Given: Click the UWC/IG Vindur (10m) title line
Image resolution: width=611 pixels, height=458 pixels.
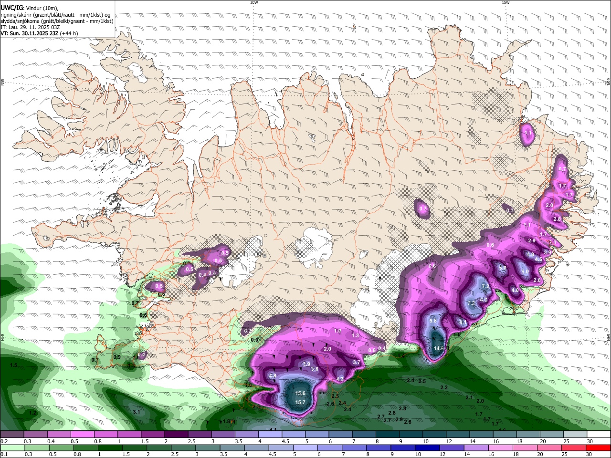Looking at the screenshot, I should point(30,8).
